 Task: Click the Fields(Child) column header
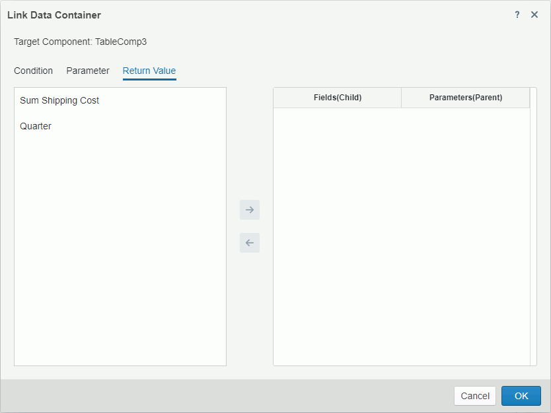click(x=337, y=97)
